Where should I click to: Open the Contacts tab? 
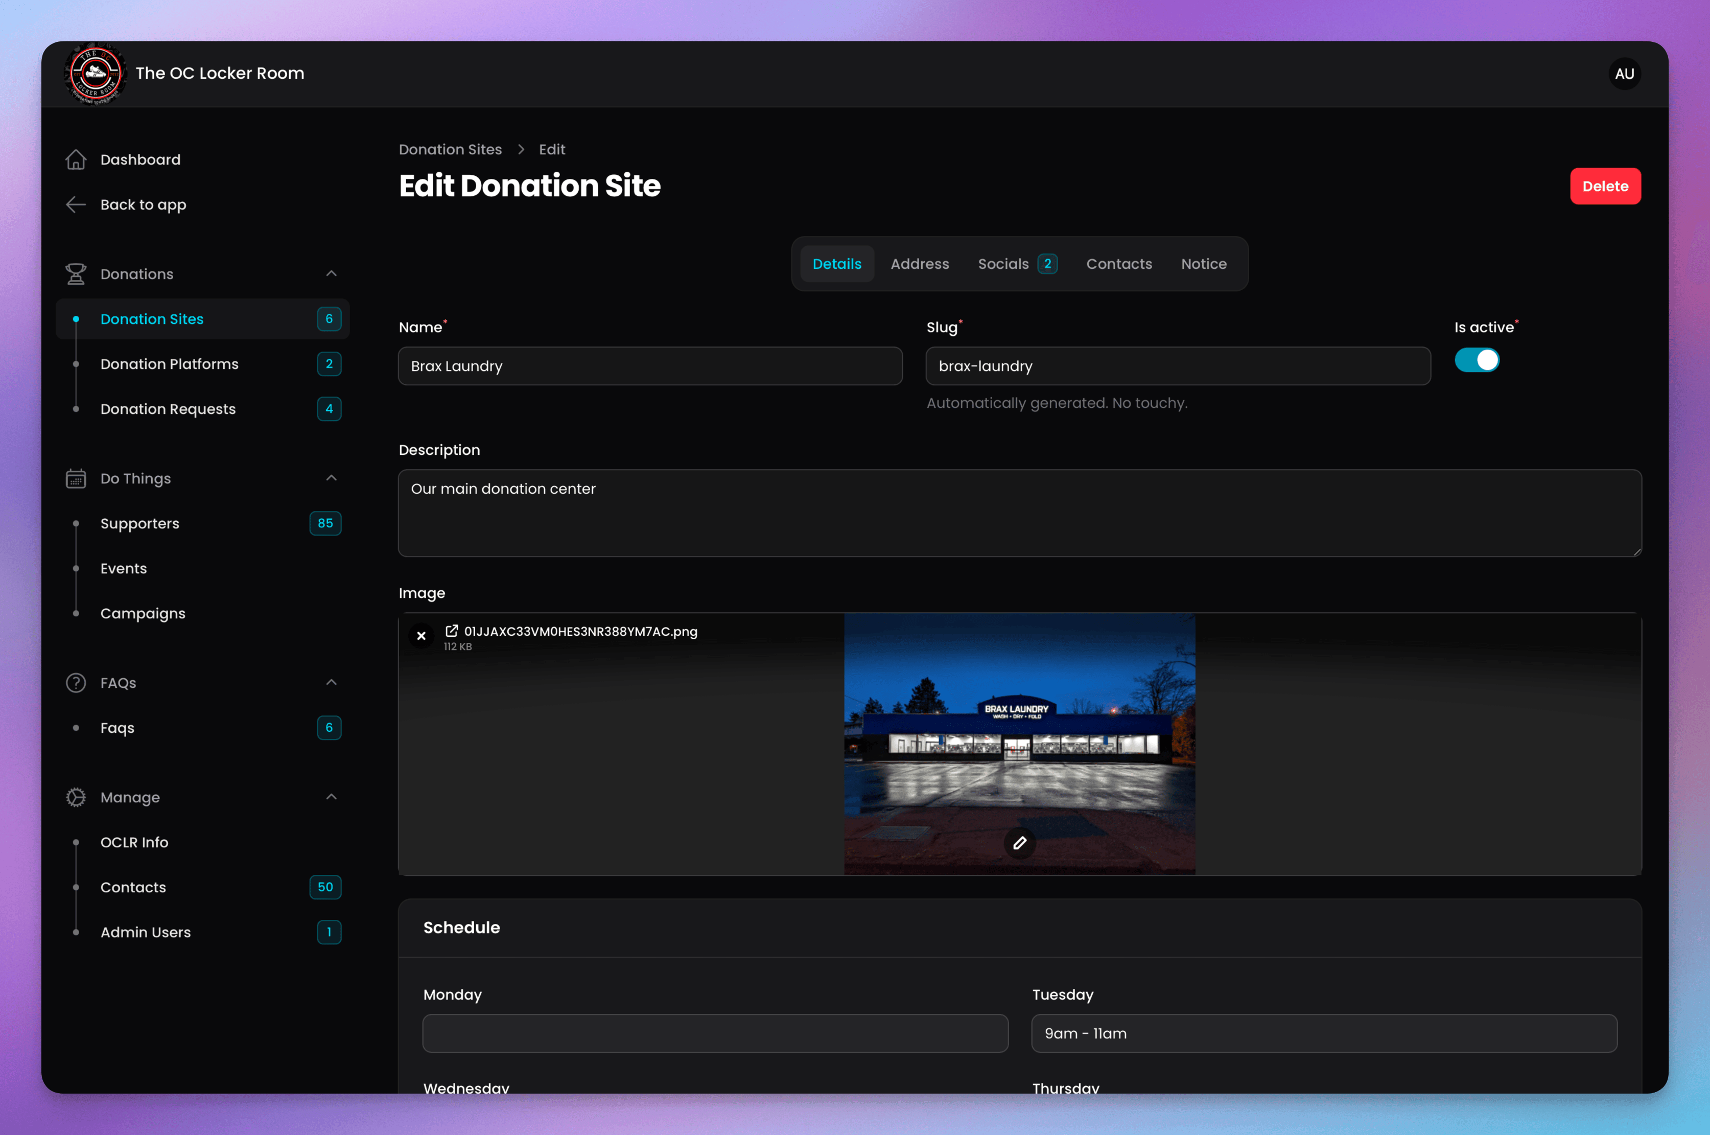[x=1119, y=264]
